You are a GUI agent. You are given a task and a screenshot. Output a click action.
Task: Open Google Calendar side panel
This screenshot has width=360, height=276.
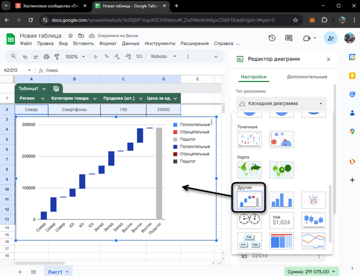[352, 57]
